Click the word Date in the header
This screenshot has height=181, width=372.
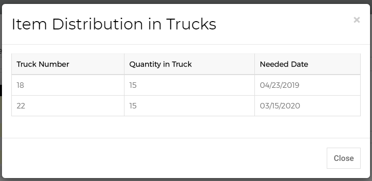pyautogui.click(x=300, y=64)
